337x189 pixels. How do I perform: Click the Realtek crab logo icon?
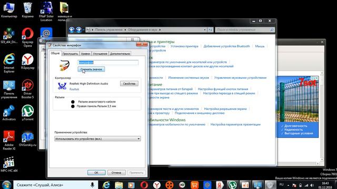[62, 86]
